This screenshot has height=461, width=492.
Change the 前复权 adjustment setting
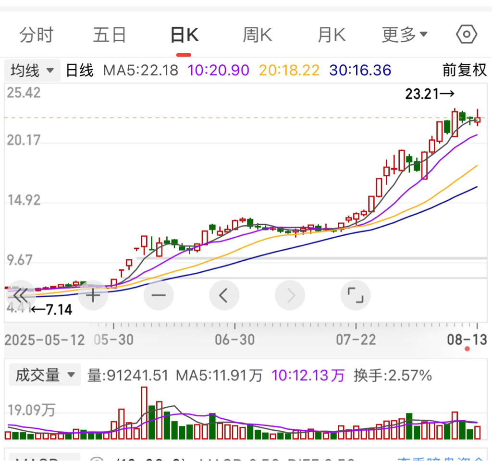465,70
